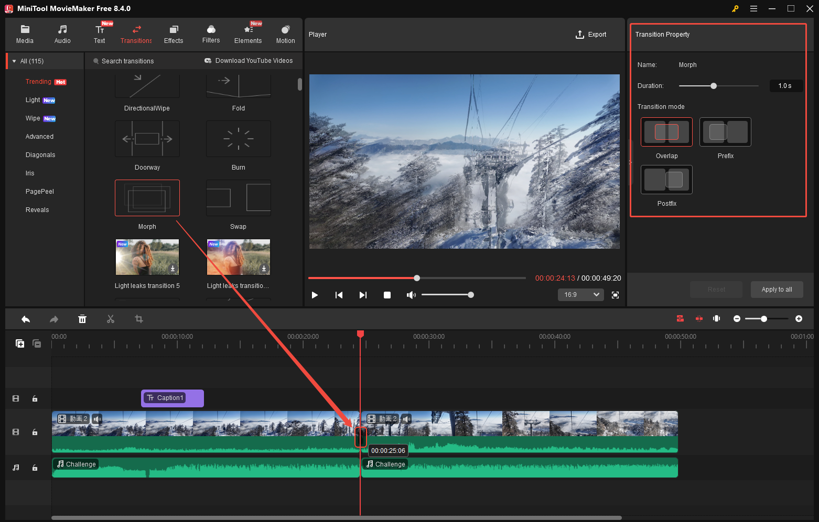Open the 16:9 aspect ratio dropdown
Screen dimensions: 819x522
click(x=580, y=294)
